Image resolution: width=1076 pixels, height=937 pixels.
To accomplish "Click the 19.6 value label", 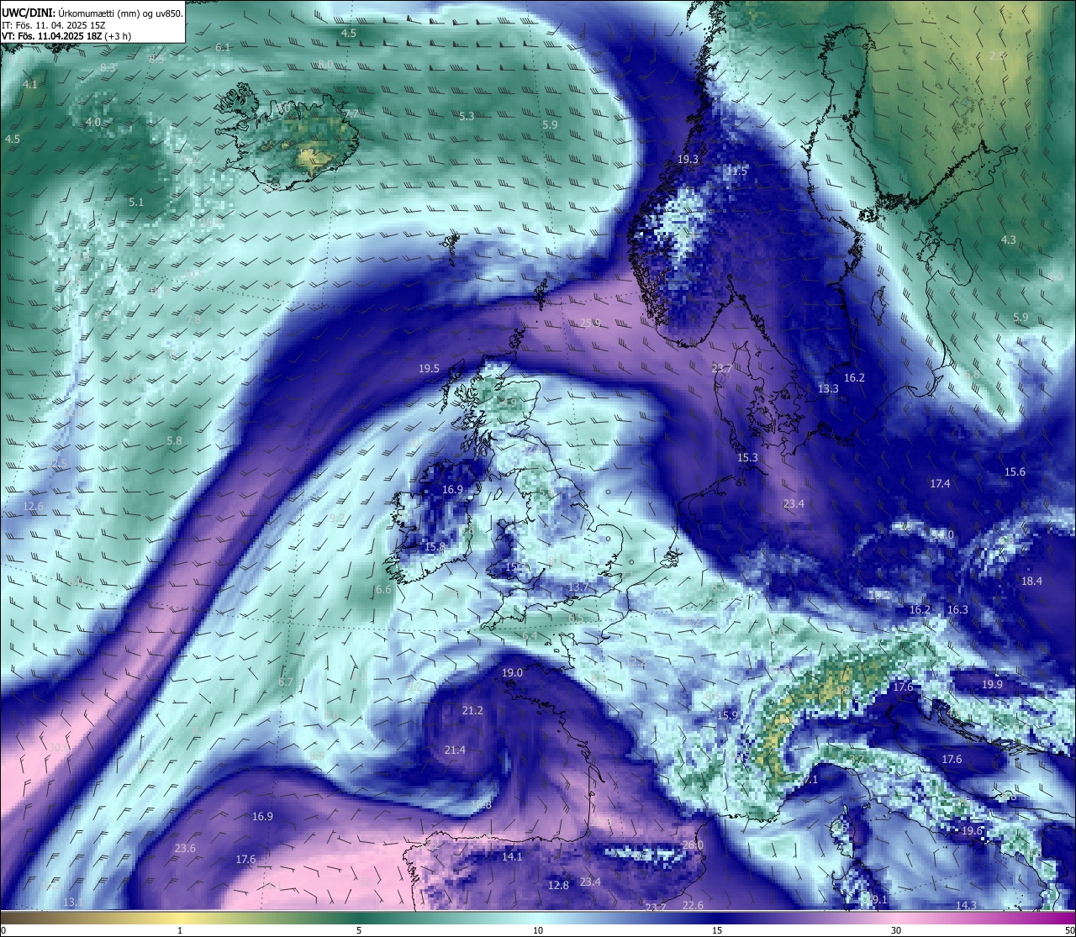I will click(972, 830).
